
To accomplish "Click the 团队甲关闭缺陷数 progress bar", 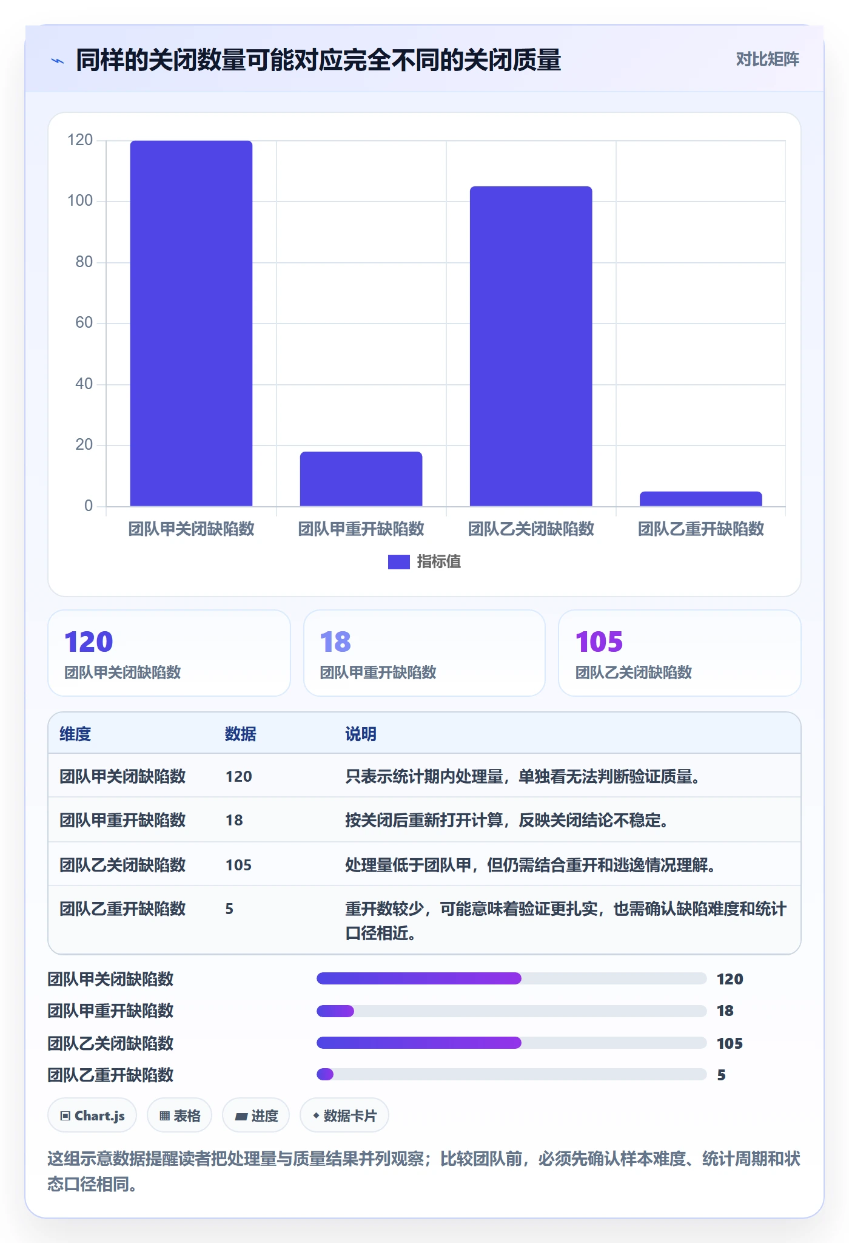I will pyautogui.click(x=511, y=978).
